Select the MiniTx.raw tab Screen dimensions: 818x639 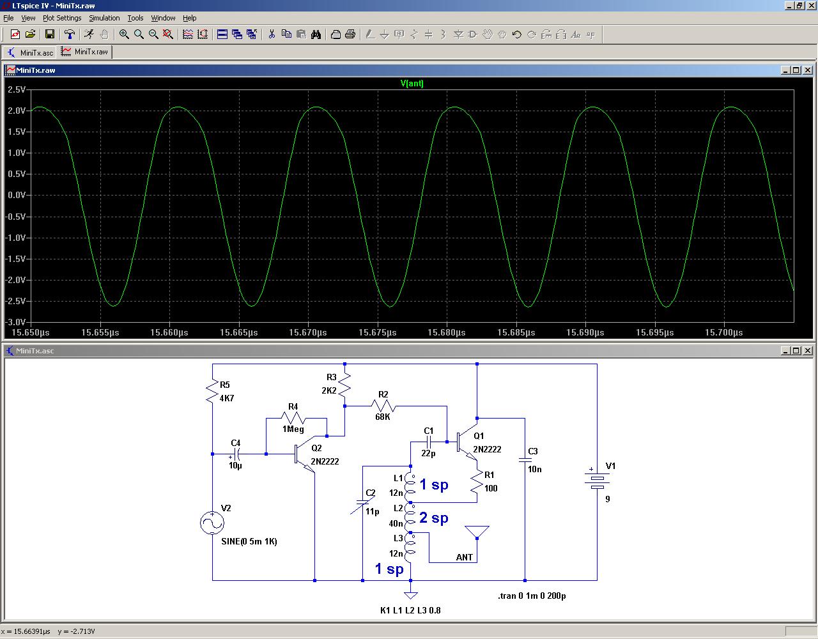tap(85, 52)
